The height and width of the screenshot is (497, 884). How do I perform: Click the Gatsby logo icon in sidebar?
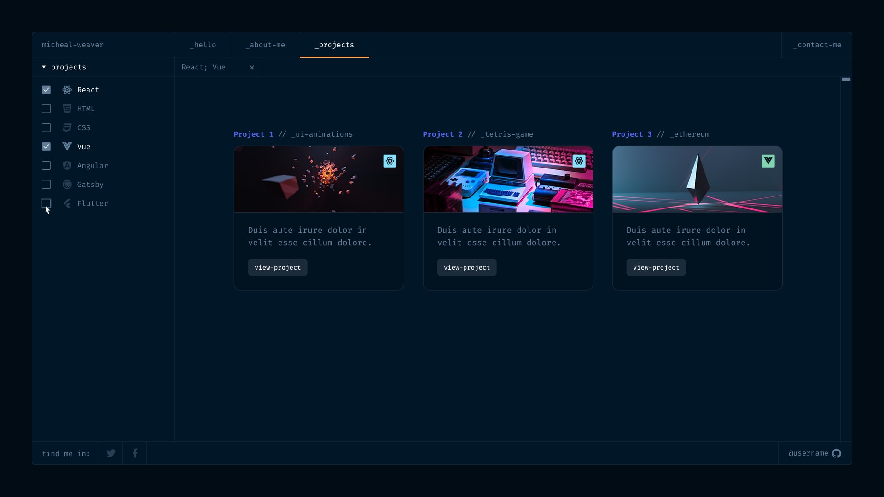tap(67, 185)
